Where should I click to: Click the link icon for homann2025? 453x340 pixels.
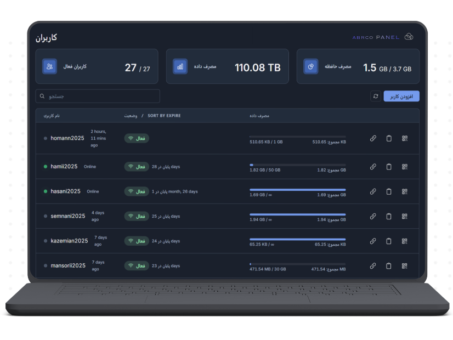click(373, 139)
